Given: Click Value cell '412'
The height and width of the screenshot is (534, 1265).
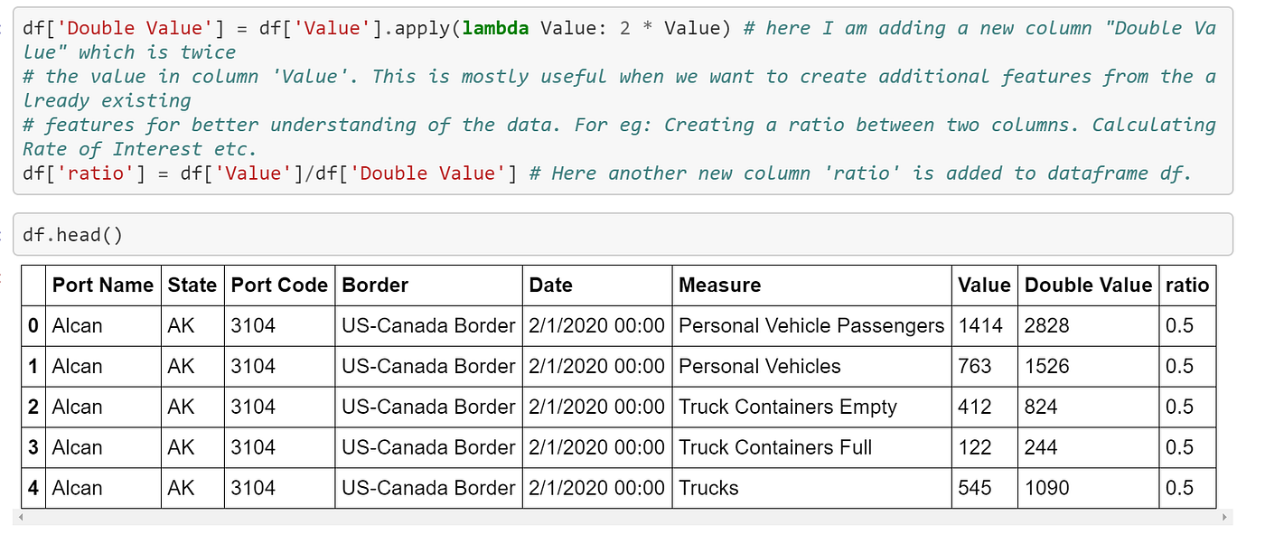Looking at the screenshot, I should click(x=984, y=407).
